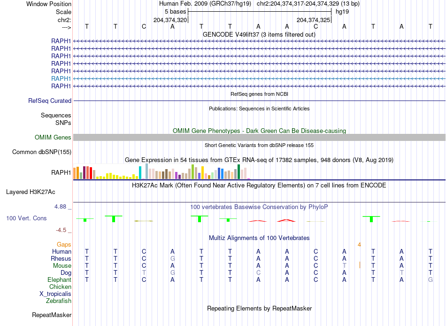Click the bright red bar in GTEx chart
The height and width of the screenshot is (326, 446).
click(91, 173)
